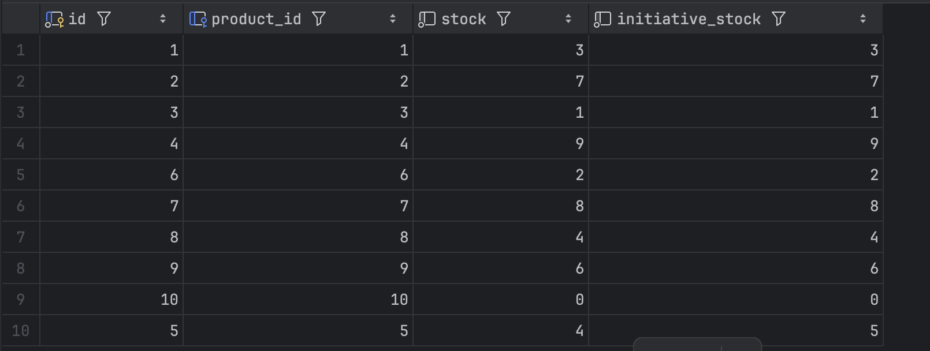
Task: Click initiative_stock cell with value 6
Action: tap(736, 268)
